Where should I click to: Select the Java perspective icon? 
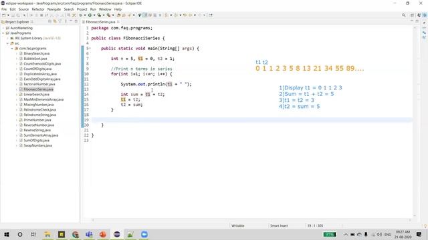pyautogui.click(x=425, y=15)
